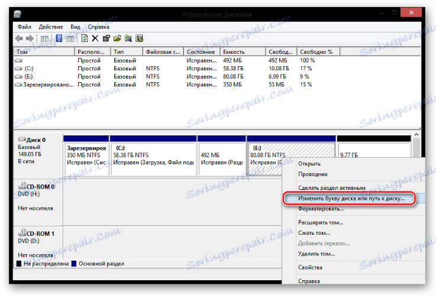
Task: Click the open folder toolbar icon
Action: tap(117, 38)
